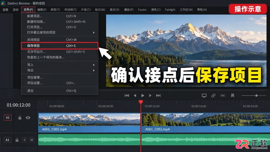Viewport: 270px width, 152px height.
Task: Jump to first frame playback button
Action: point(127,95)
